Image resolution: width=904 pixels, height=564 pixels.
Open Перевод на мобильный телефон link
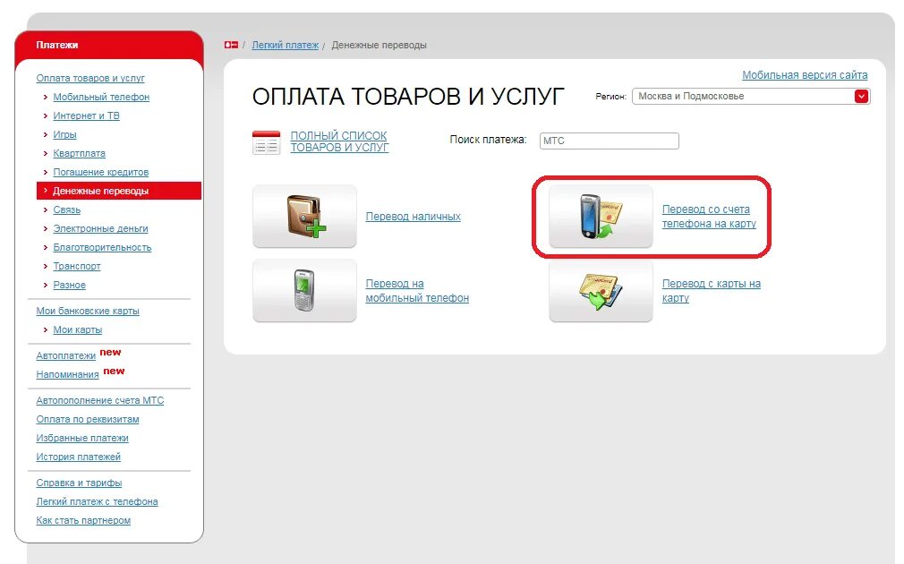pyautogui.click(x=417, y=291)
